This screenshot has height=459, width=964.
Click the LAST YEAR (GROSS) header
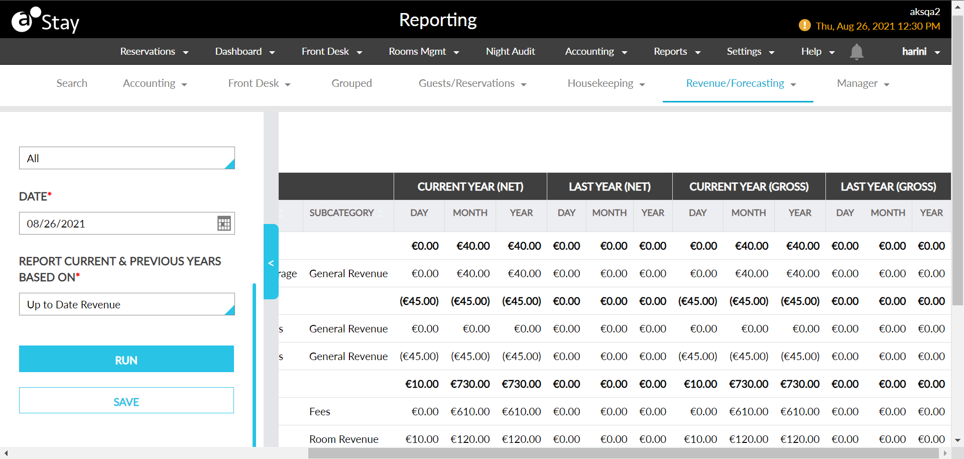(888, 187)
